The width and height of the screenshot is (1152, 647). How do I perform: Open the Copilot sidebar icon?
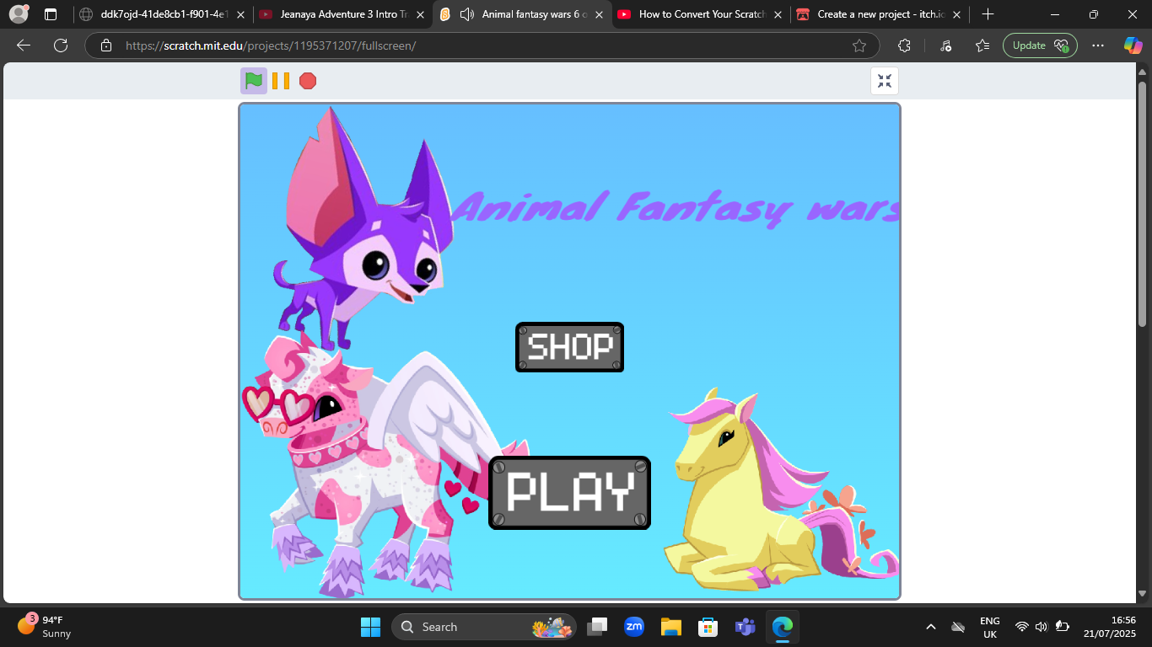coord(1133,45)
